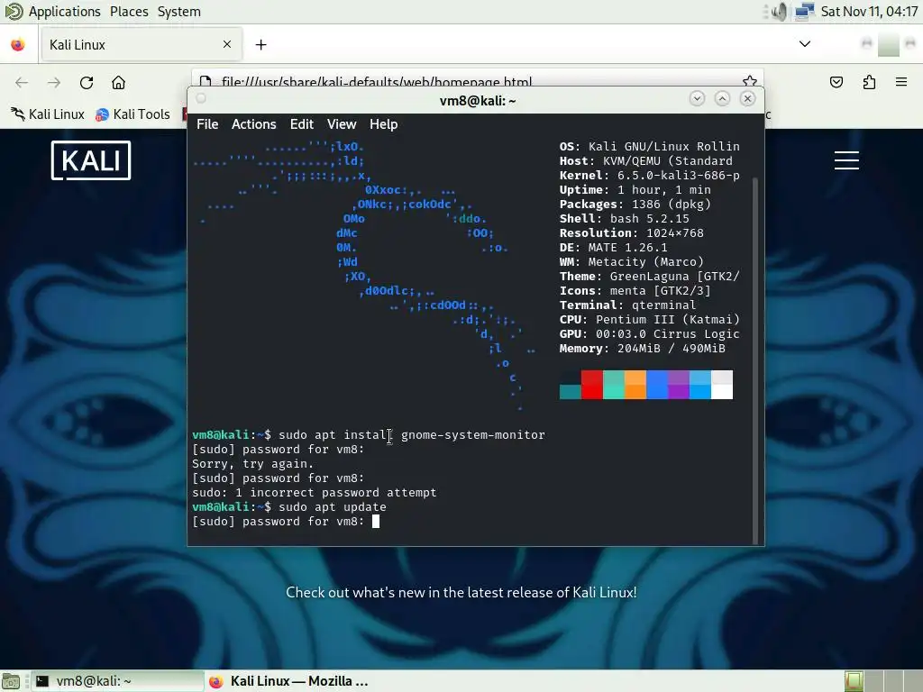Image resolution: width=923 pixels, height=692 pixels.
Task: Maximize the vm8@kali terminal window
Action: coord(722,99)
